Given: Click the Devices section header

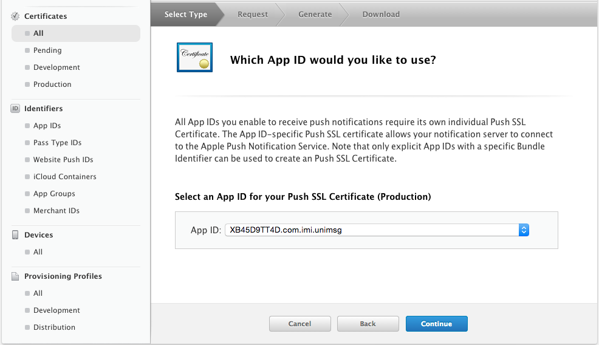Looking at the screenshot, I should pos(39,235).
